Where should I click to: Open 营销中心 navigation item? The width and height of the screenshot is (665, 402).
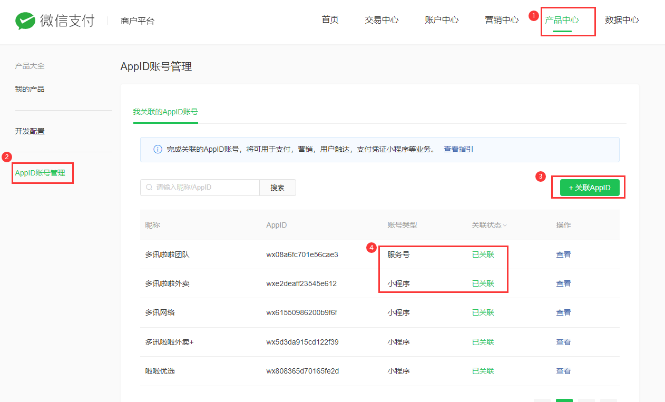pos(502,20)
